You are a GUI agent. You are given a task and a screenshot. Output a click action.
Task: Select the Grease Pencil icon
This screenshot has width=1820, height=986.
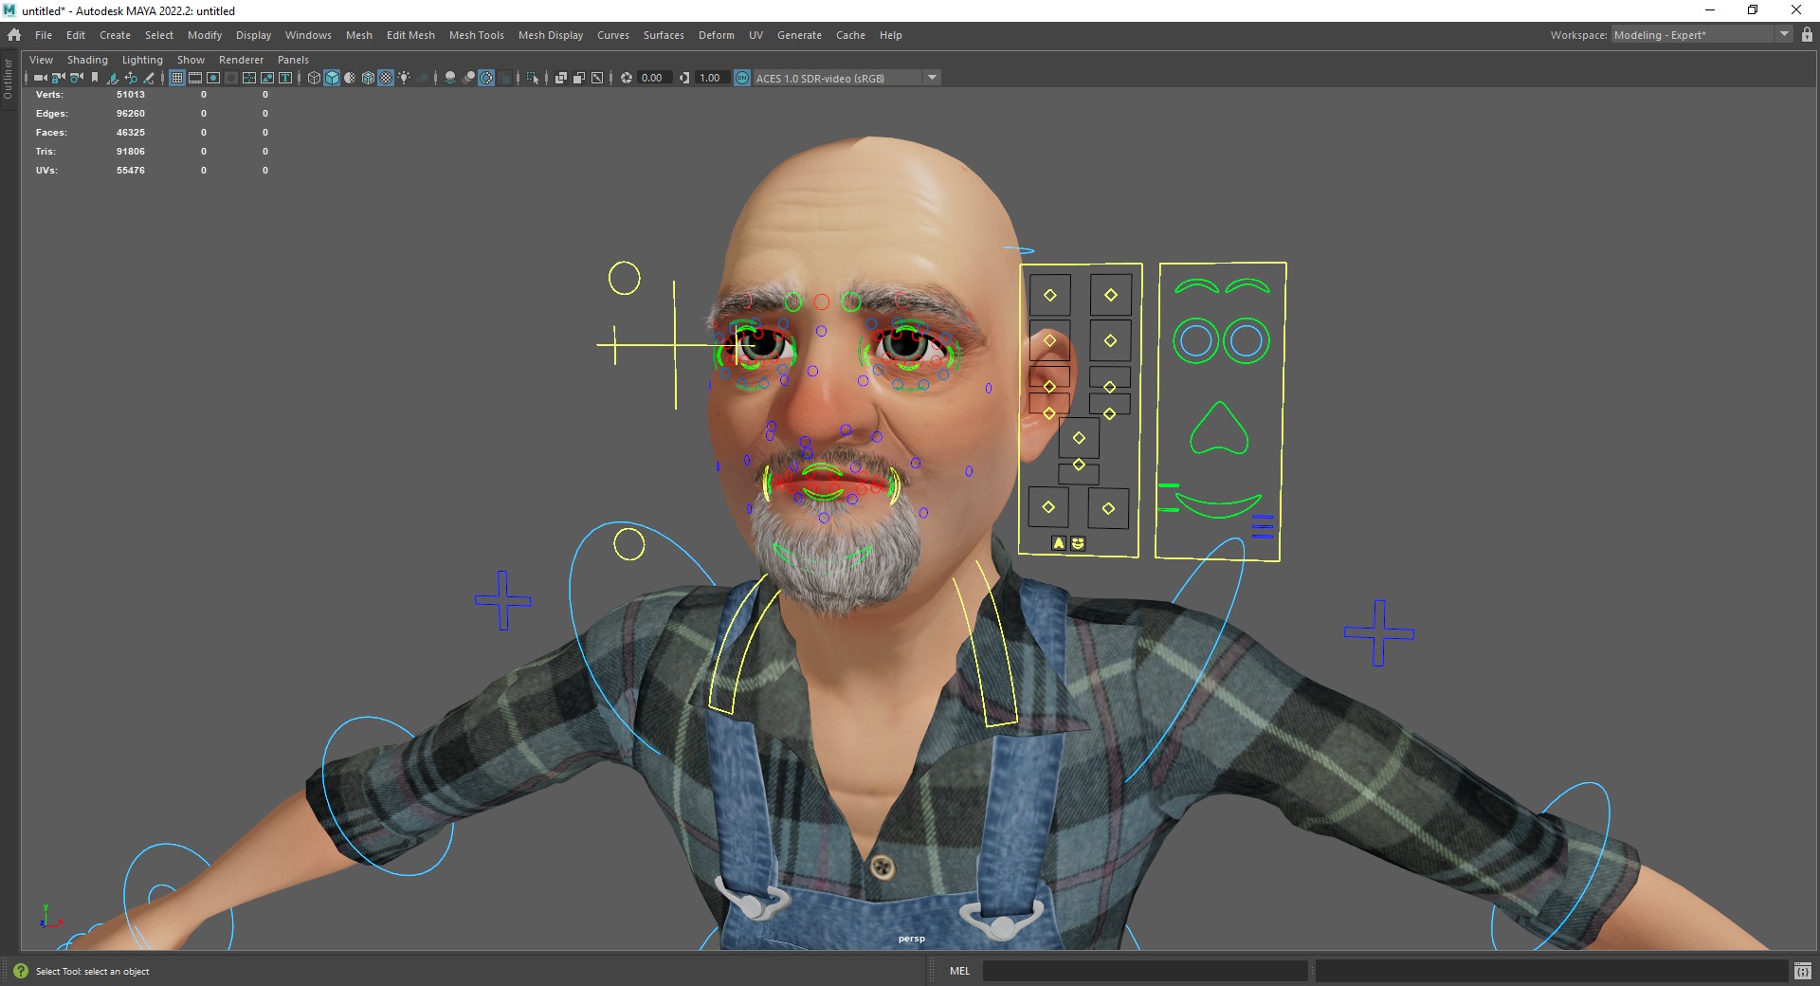(149, 78)
